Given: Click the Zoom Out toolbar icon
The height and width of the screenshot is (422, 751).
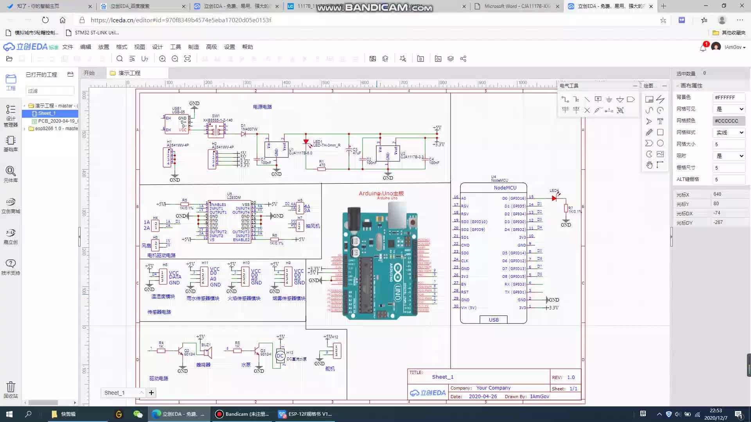Looking at the screenshot, I should (175, 59).
